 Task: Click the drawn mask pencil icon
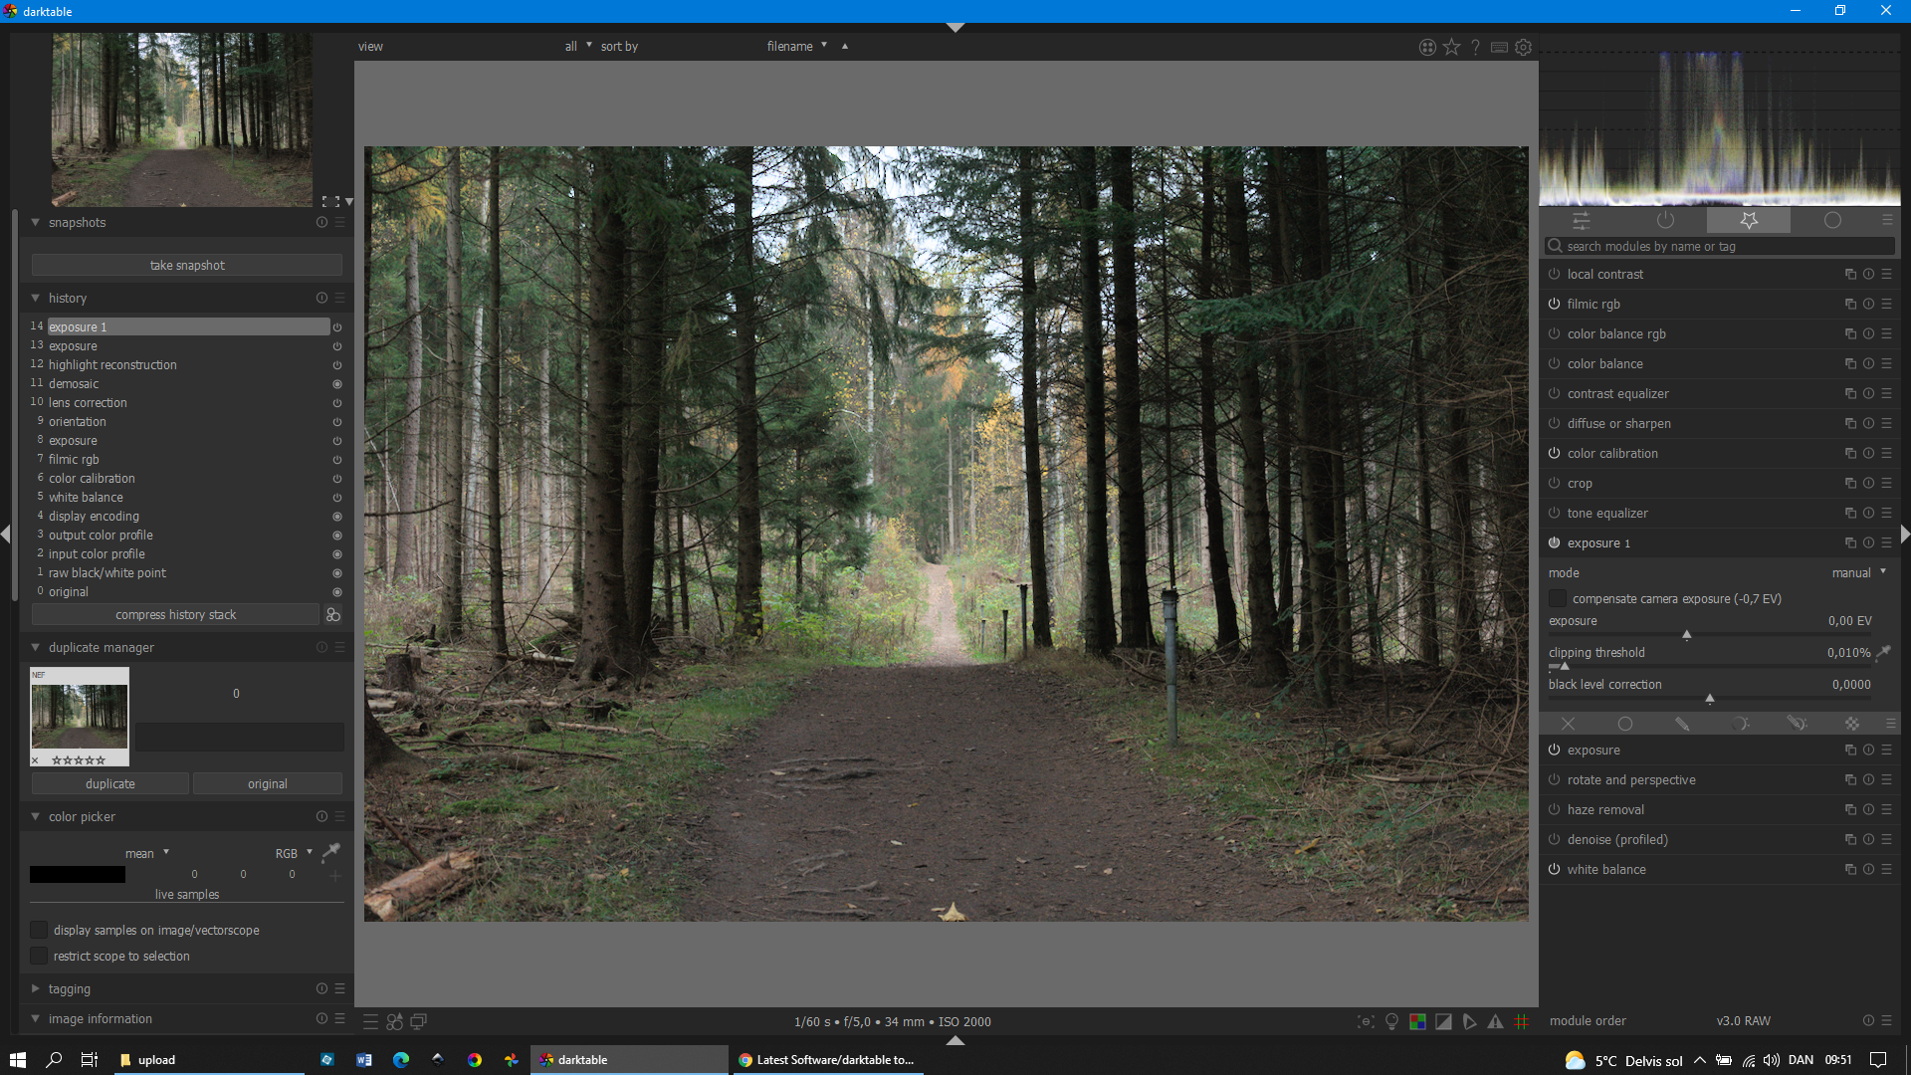pyautogui.click(x=1682, y=724)
